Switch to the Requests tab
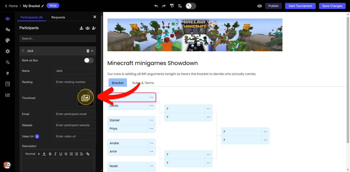The height and width of the screenshot is (172, 350). tap(58, 17)
